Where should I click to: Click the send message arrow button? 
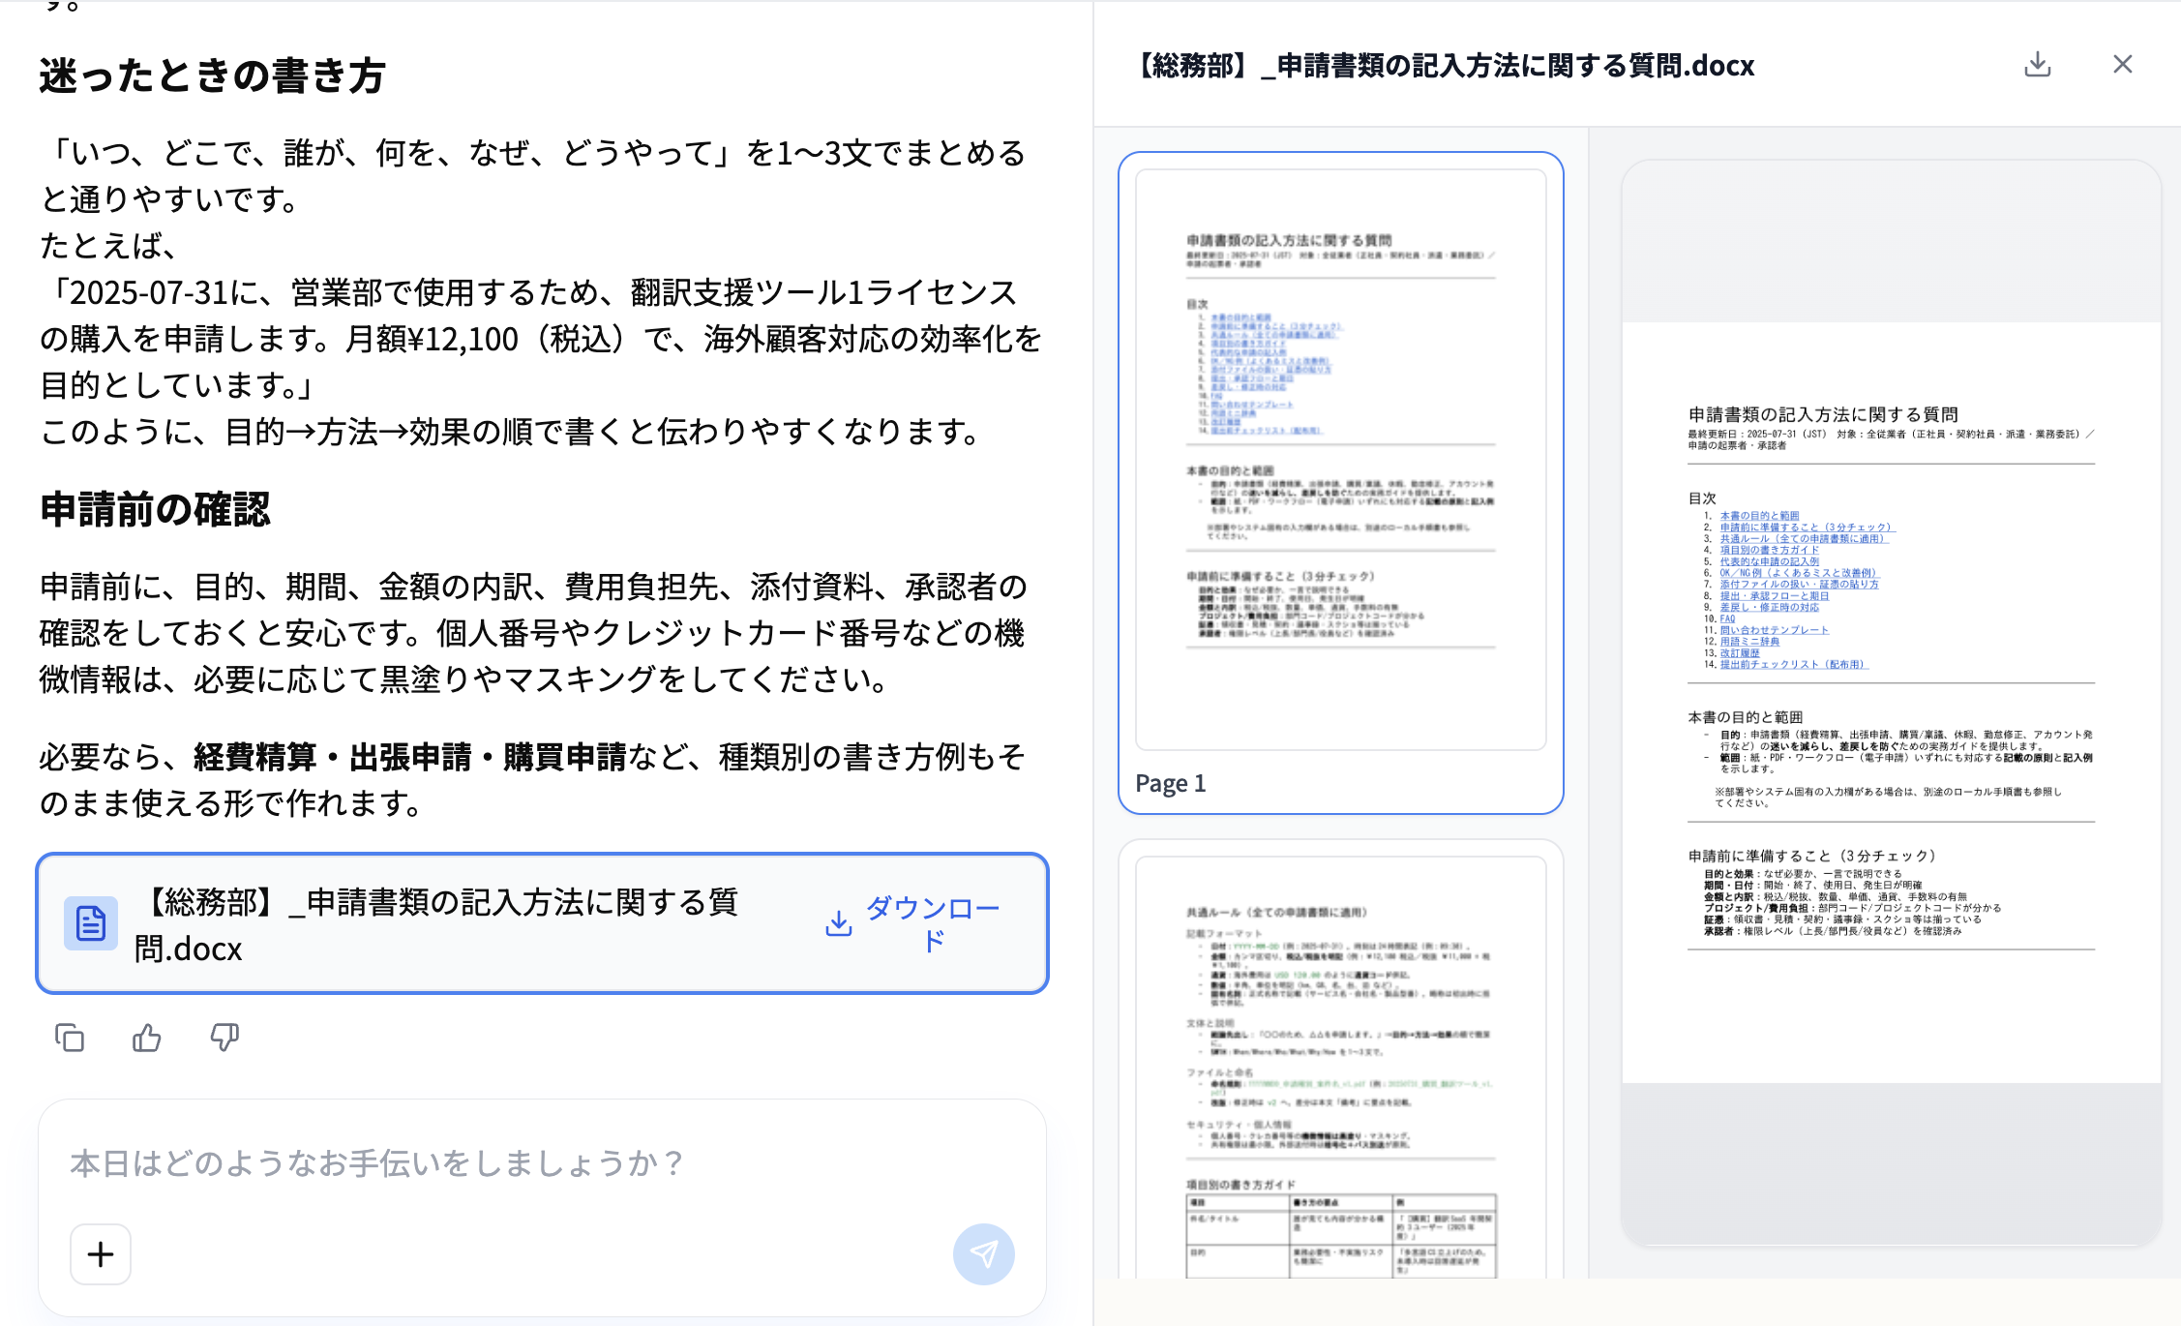pos(983,1254)
